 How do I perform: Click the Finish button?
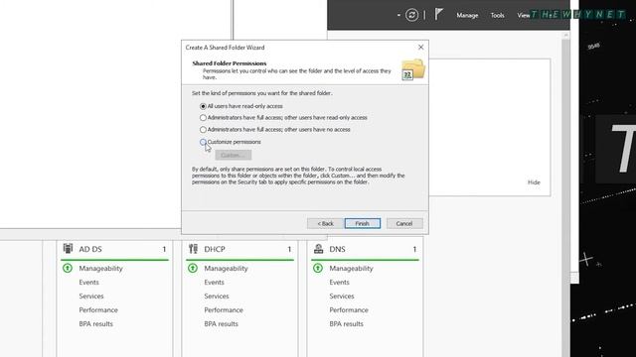click(x=362, y=223)
